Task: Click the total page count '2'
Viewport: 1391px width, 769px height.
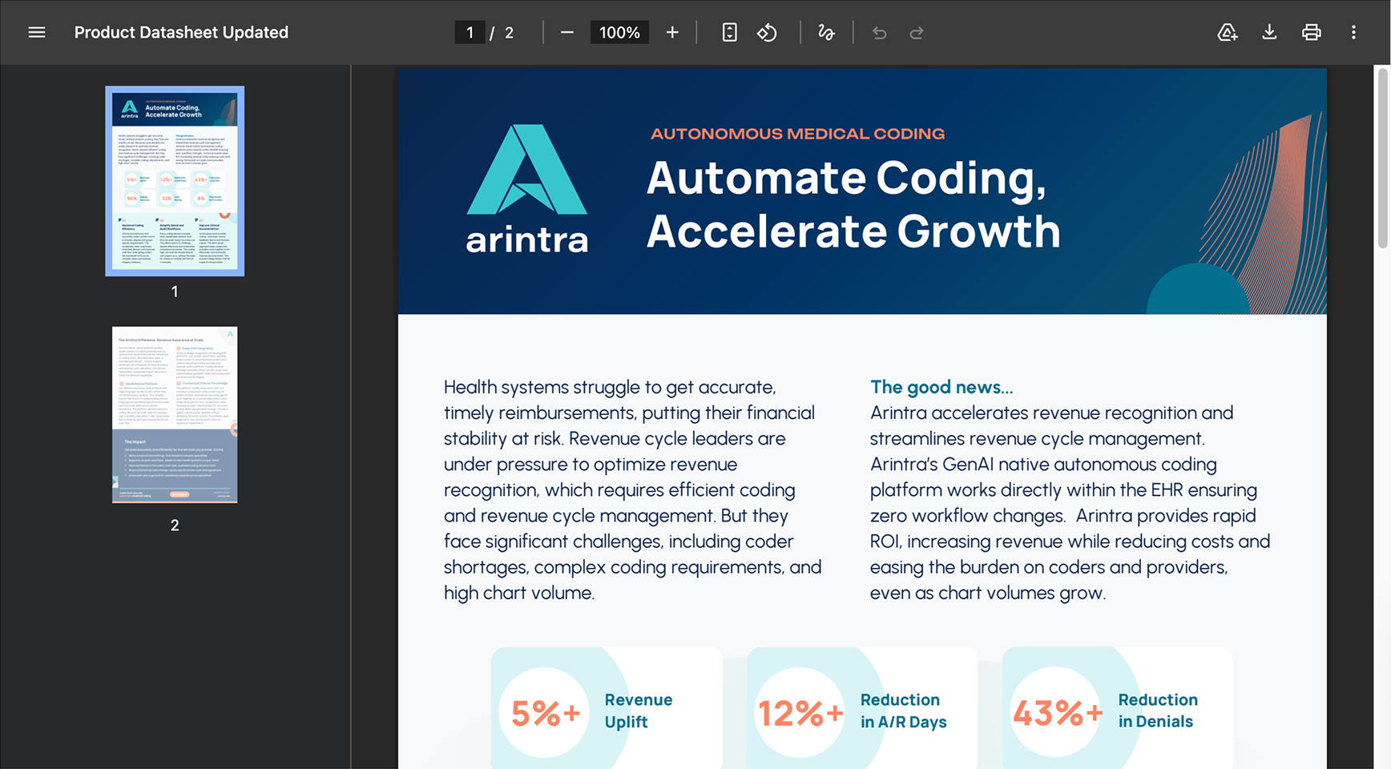Action: click(x=509, y=33)
